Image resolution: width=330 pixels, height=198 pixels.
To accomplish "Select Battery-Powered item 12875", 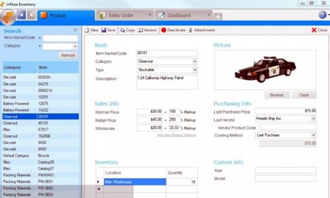I will tap(41, 104).
